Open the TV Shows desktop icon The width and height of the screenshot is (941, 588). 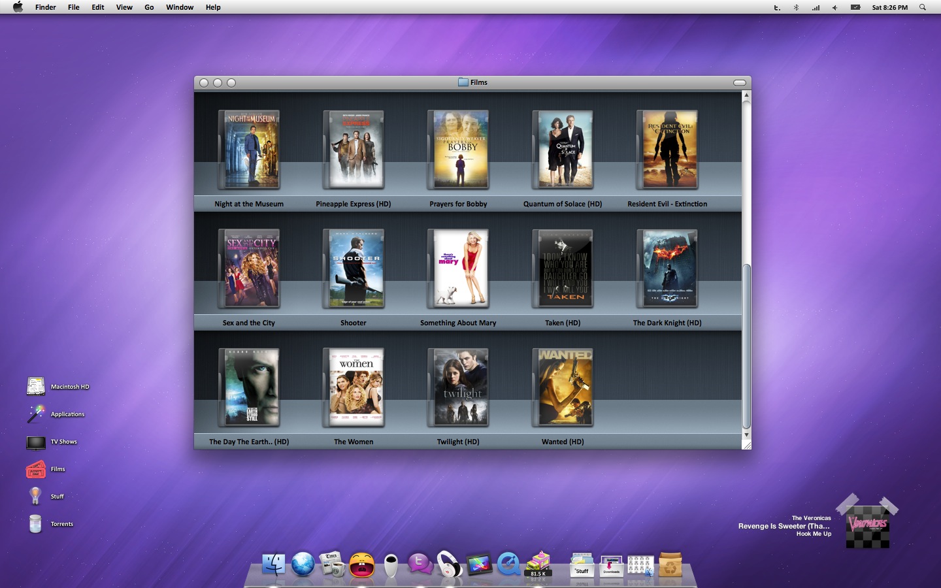(36, 442)
